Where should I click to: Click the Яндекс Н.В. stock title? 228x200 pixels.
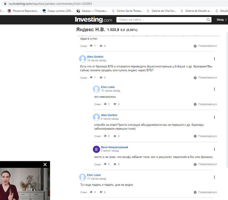[x=91, y=30]
